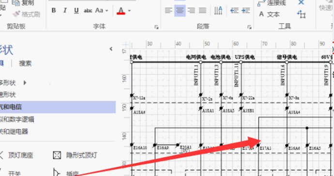This screenshot has height=176, width=334.
Task: Click the text block rotate tool icon
Action: 301,14
